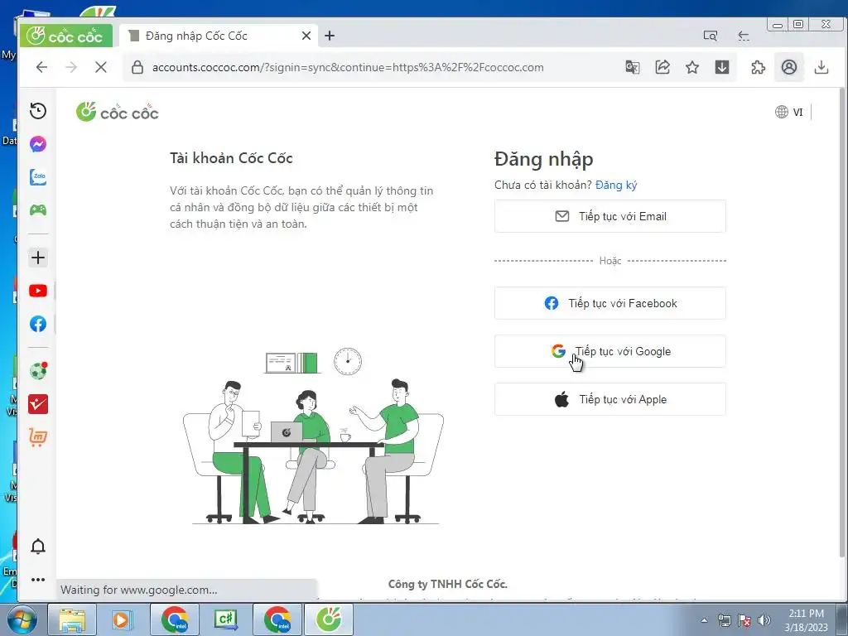Click the address bar URL field
This screenshot has width=848, height=636.
[348, 67]
